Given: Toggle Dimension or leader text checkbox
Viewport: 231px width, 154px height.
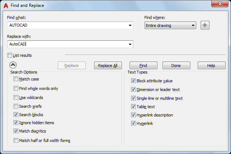Looking at the screenshot, I should click(x=133, y=90).
